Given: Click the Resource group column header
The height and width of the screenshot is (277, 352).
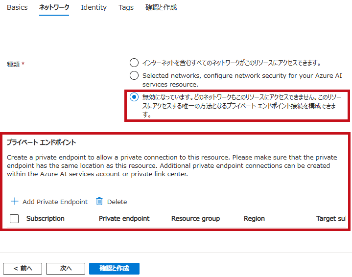Looking at the screenshot, I should click(195, 219).
